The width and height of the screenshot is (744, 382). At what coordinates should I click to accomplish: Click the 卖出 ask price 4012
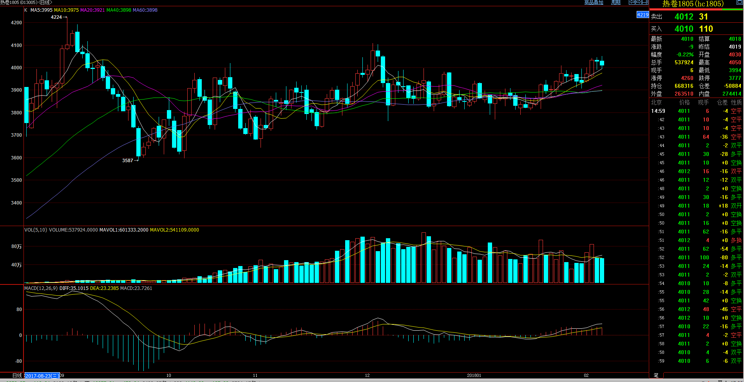click(684, 17)
